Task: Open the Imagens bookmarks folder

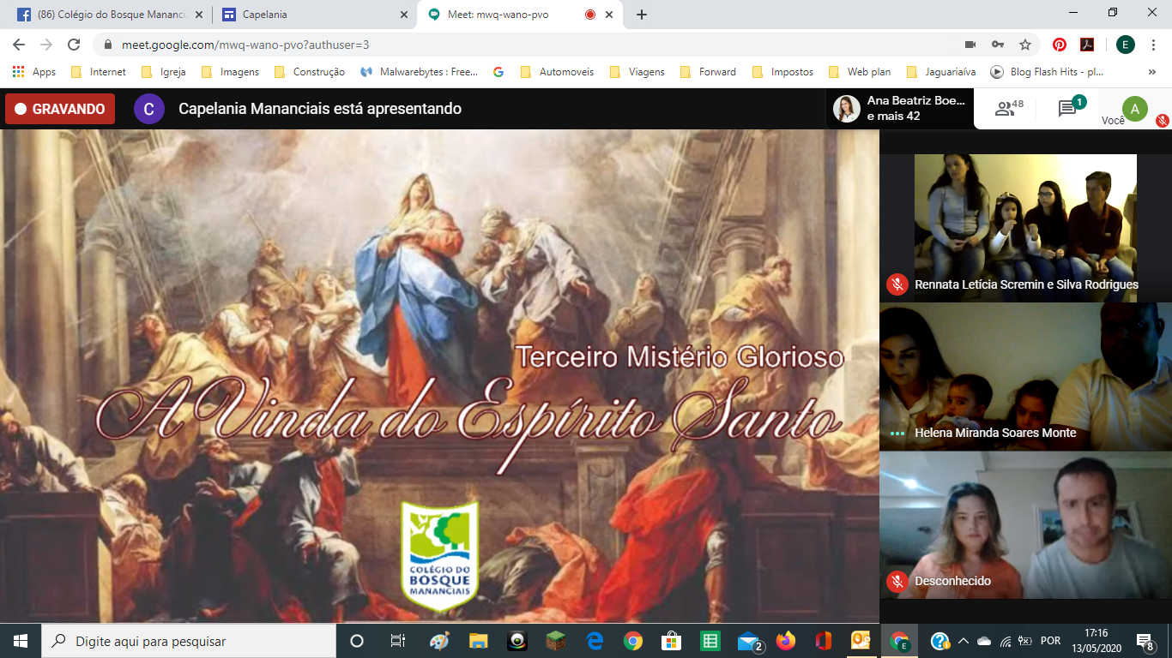Action: 230,72
